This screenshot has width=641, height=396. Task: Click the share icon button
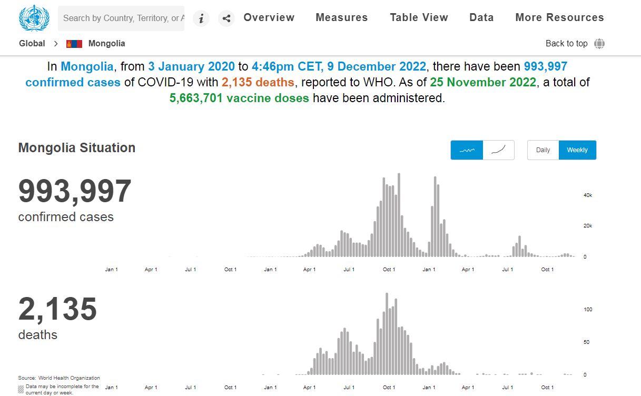[226, 19]
